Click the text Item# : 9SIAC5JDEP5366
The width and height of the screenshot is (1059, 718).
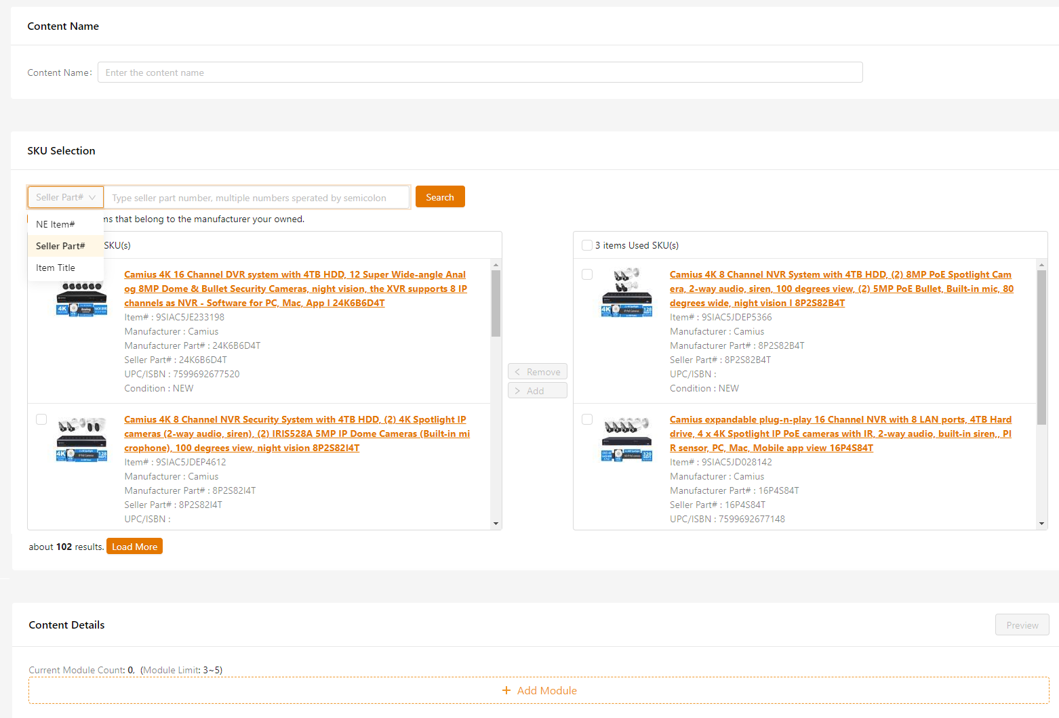coord(721,317)
